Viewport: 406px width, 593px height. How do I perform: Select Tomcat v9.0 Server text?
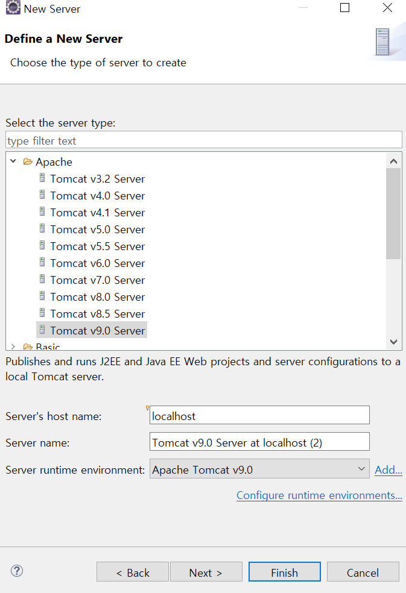click(x=97, y=330)
